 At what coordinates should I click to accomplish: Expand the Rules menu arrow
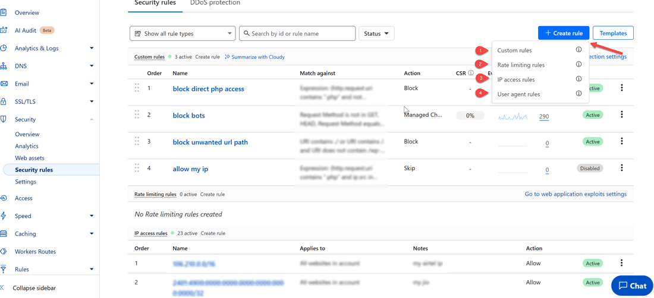click(x=92, y=270)
